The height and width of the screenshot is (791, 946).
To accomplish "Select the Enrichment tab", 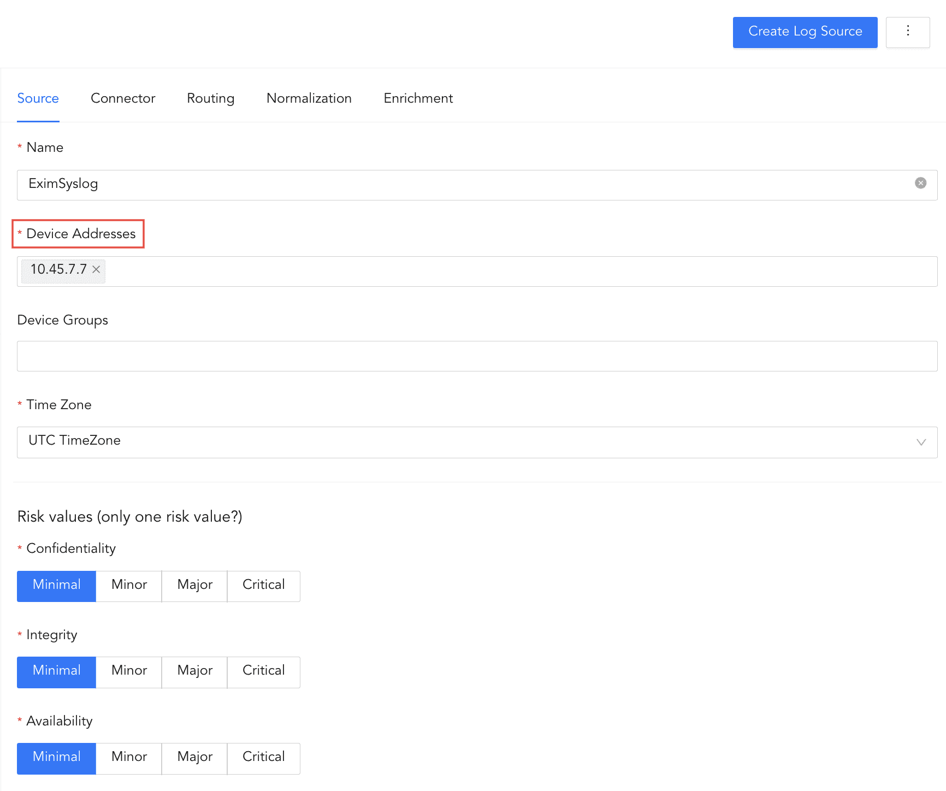I will (418, 98).
